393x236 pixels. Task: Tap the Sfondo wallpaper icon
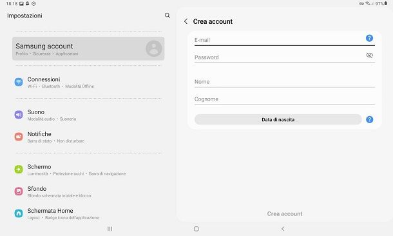(19, 192)
